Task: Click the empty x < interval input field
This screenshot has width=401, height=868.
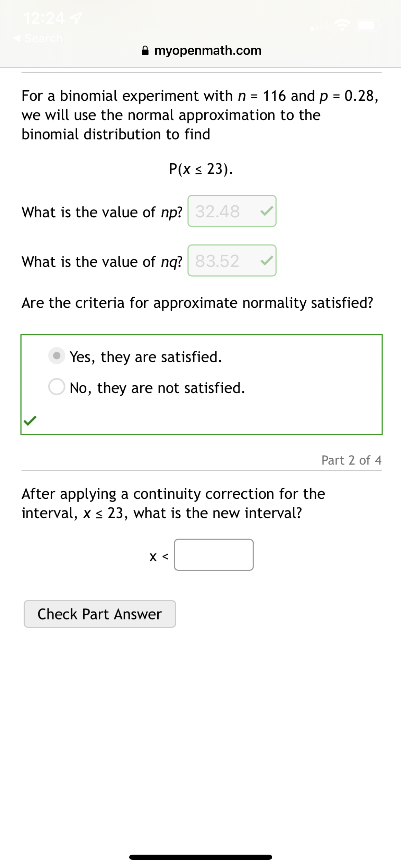Action: (x=214, y=555)
